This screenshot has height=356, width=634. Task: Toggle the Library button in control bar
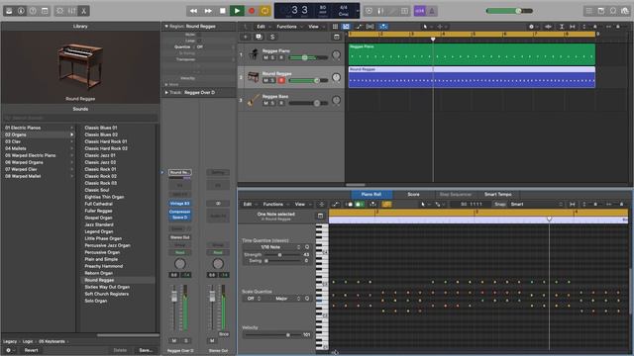coord(9,11)
